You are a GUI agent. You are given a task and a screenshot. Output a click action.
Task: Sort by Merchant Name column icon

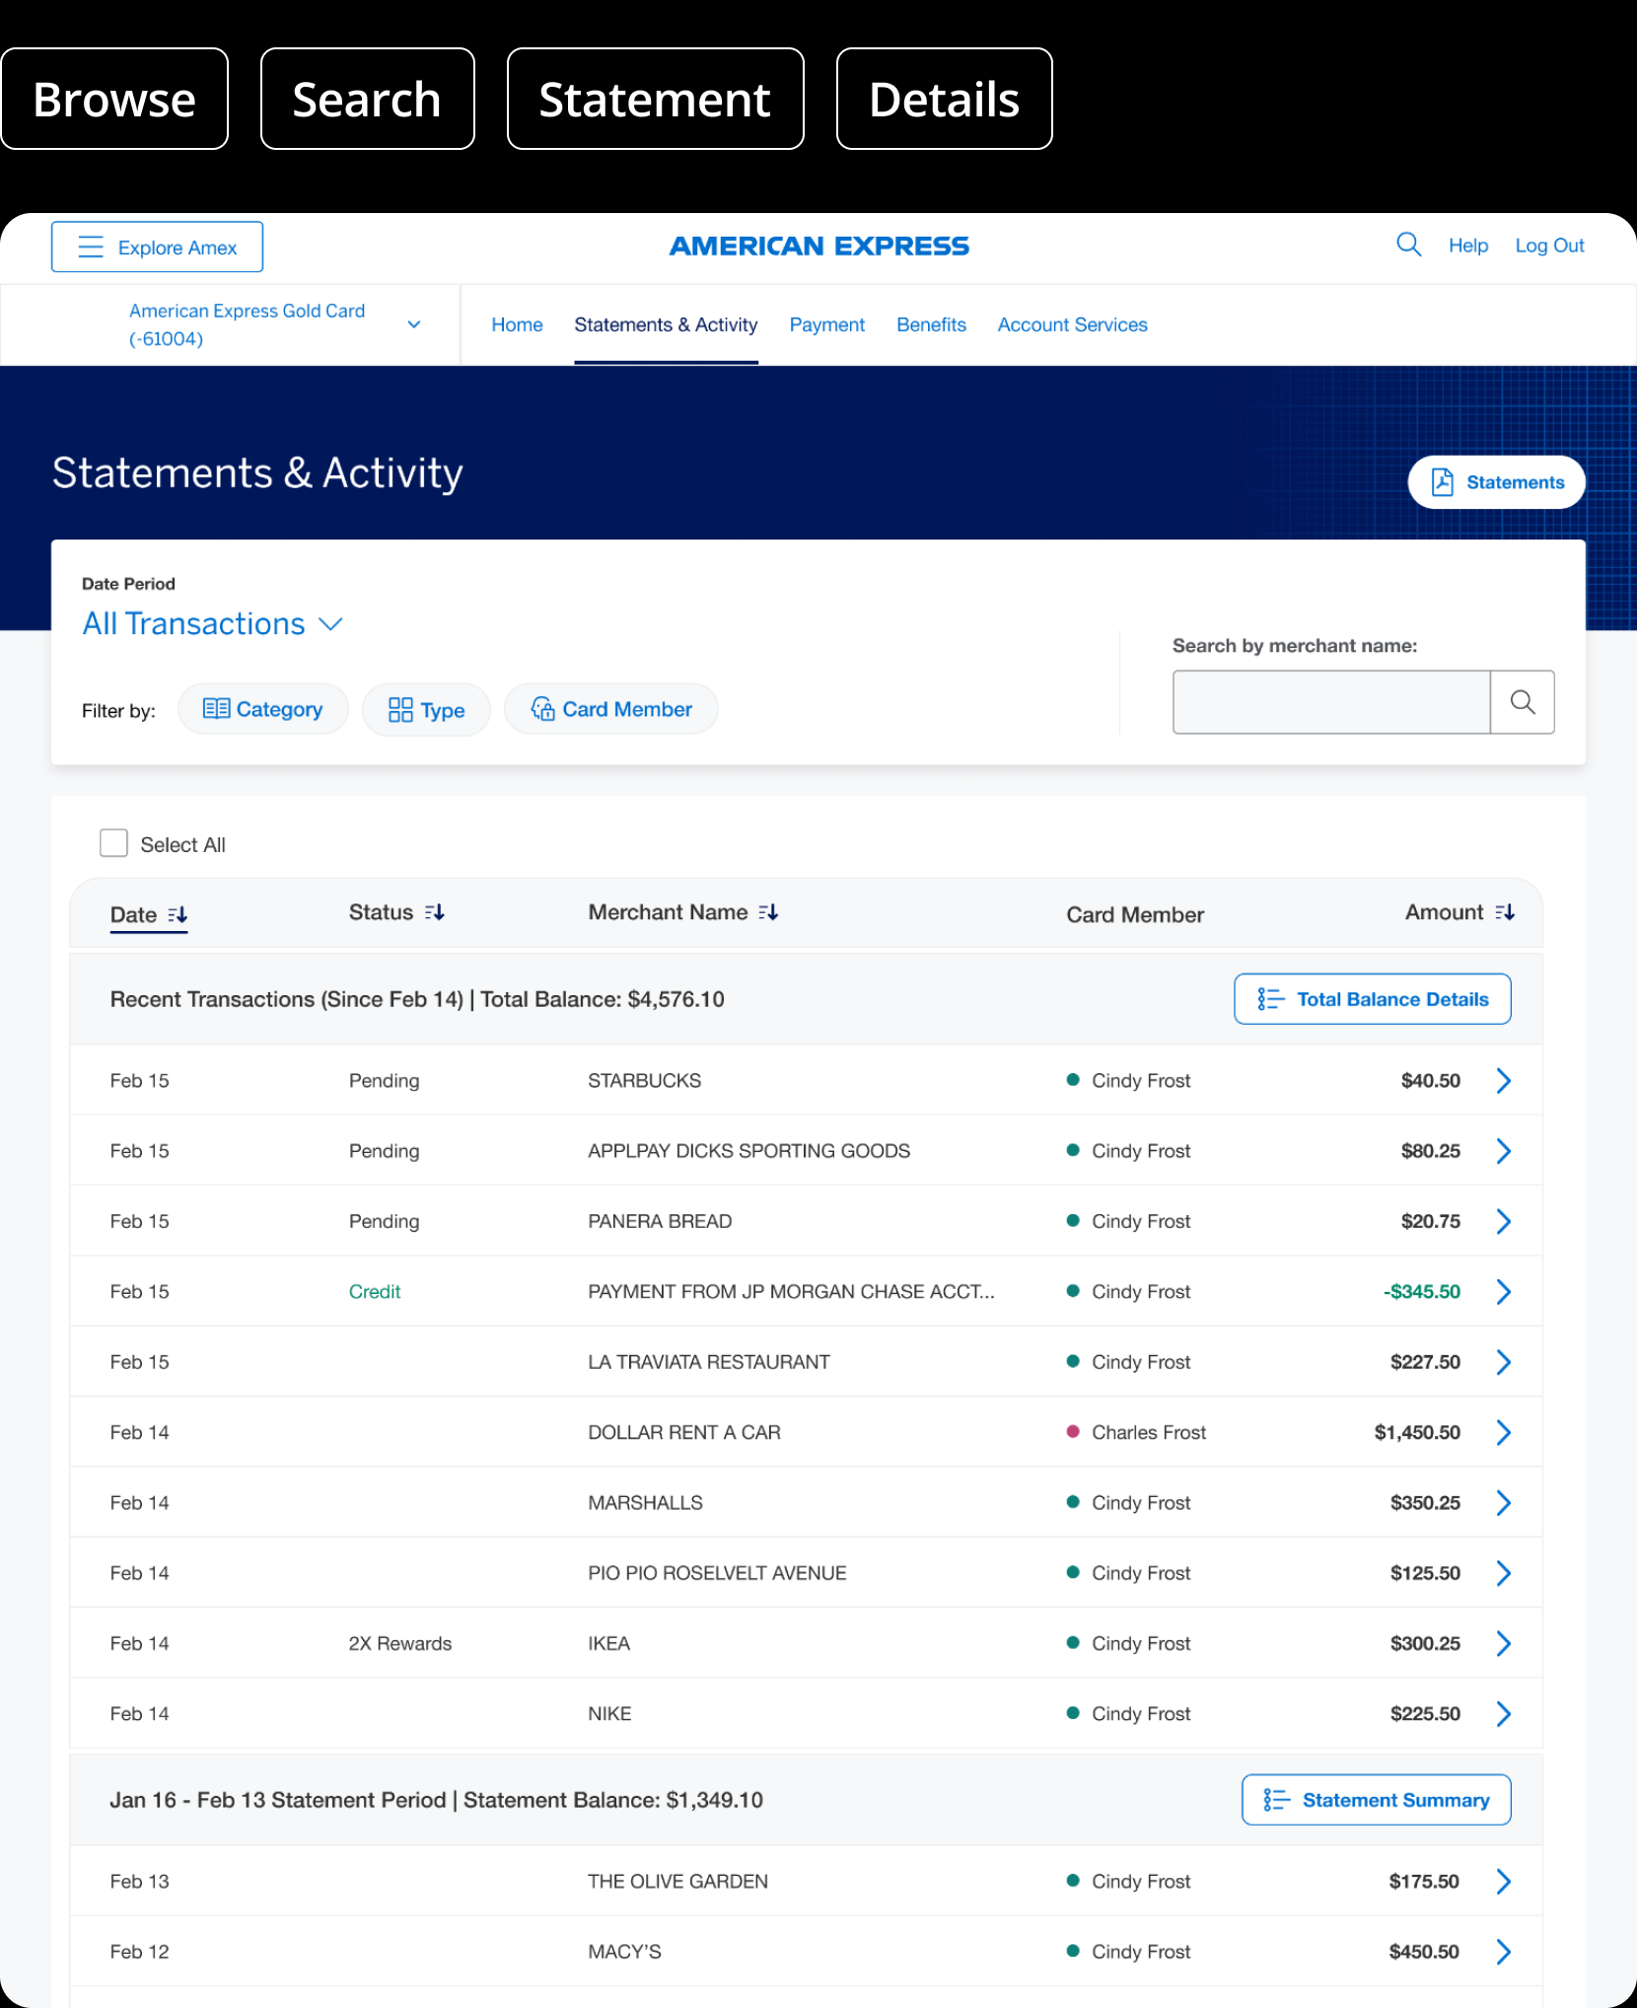click(768, 912)
